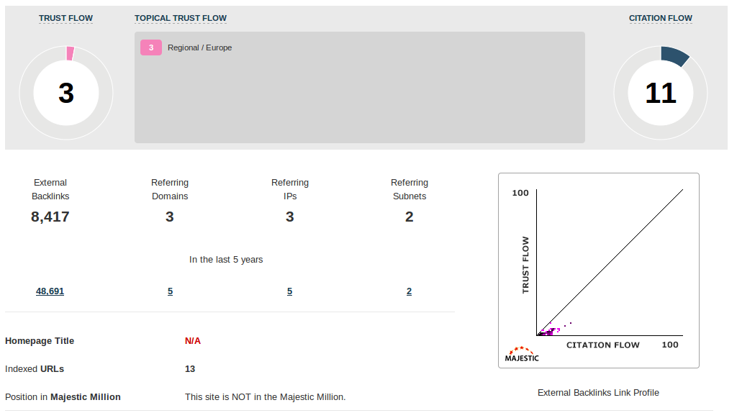Open five-year Referring IPs count link

click(x=289, y=291)
